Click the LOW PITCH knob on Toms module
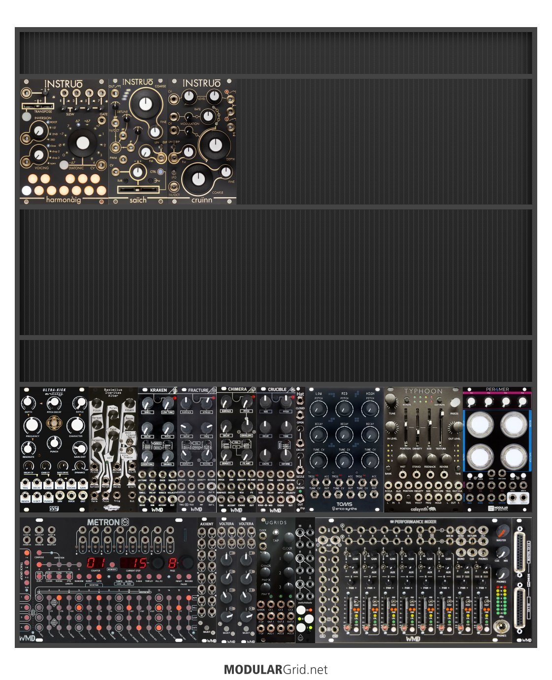 pyautogui.click(x=319, y=408)
